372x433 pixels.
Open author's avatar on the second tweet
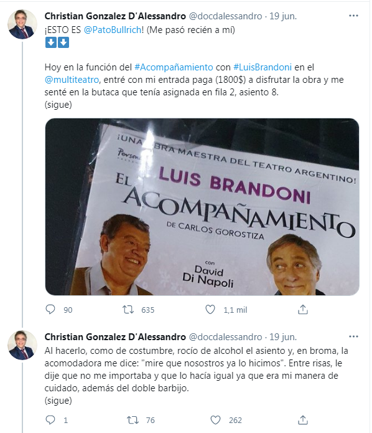click(22, 345)
